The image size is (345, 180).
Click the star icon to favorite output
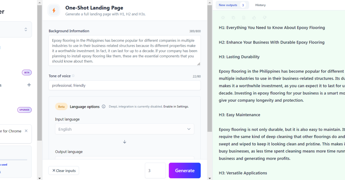[223, 18]
